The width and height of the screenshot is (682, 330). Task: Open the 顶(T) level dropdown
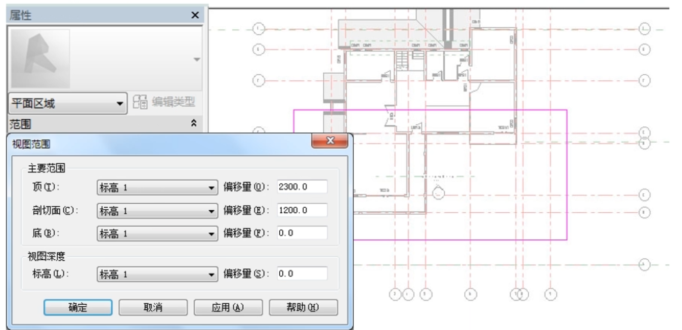(x=156, y=187)
